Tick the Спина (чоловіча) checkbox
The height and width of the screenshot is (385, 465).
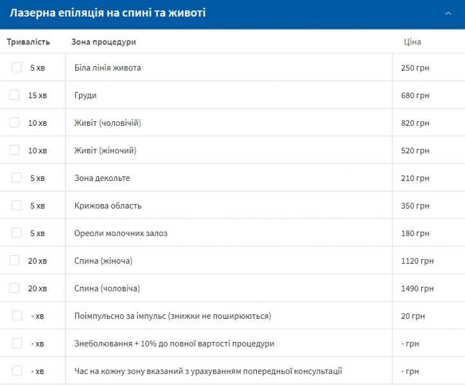(15, 288)
